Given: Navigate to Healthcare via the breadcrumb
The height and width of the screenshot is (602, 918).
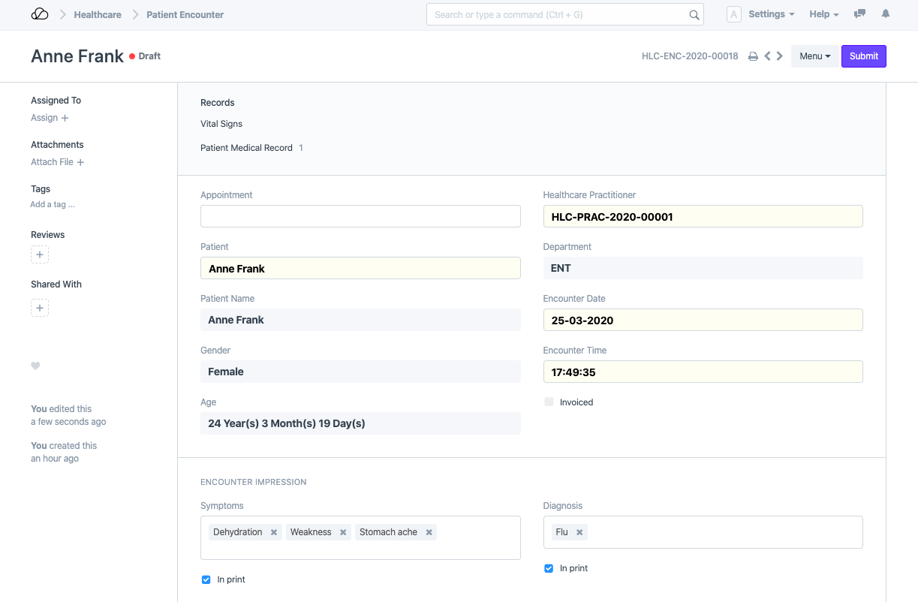Looking at the screenshot, I should tap(98, 14).
